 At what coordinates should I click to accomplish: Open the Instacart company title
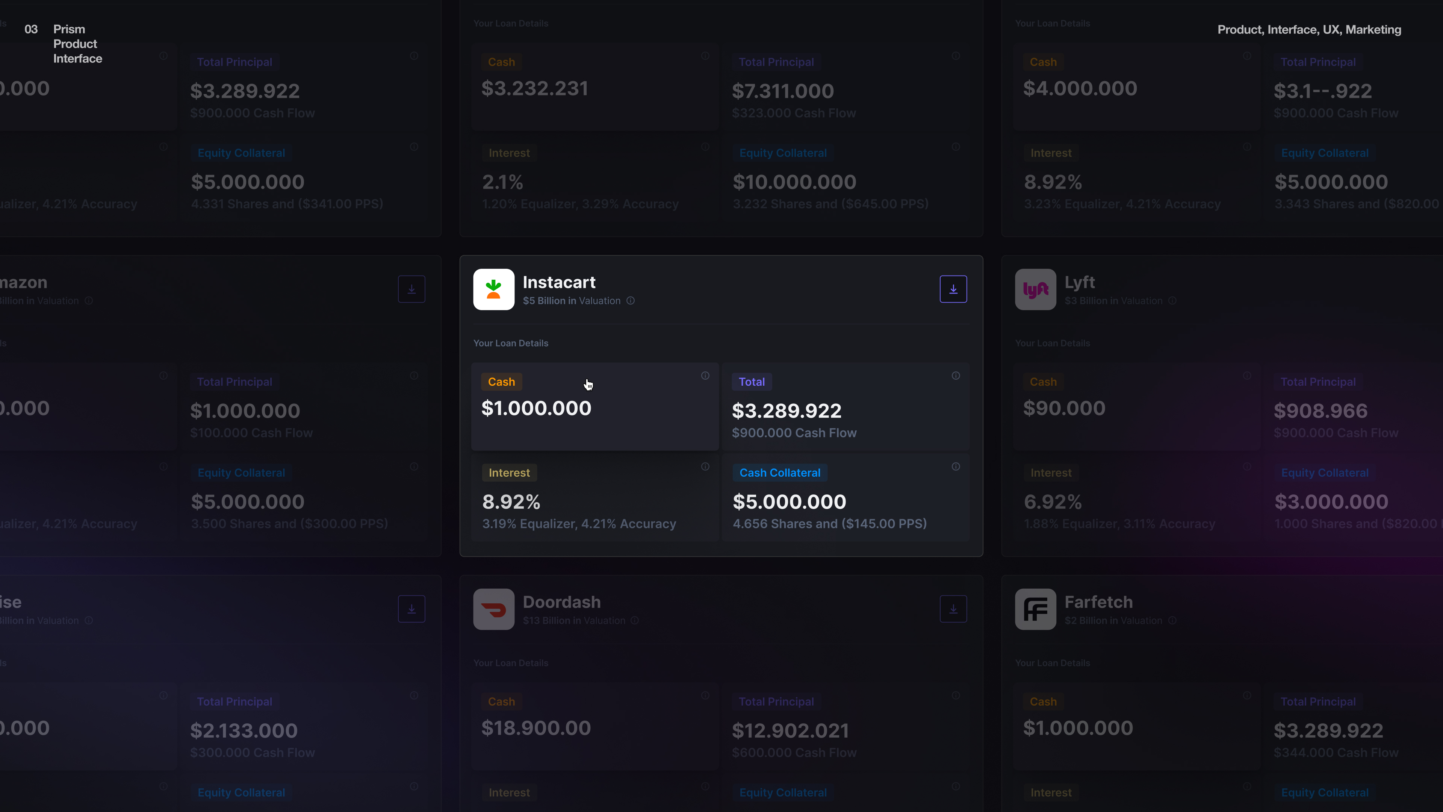(x=559, y=282)
